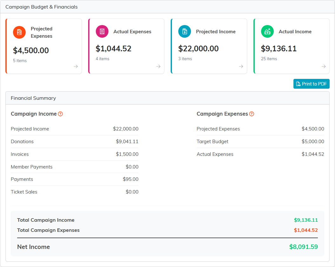The width and height of the screenshot is (335, 267).
Task: Click the Target Budget value $5,000.00
Action: click(x=313, y=142)
